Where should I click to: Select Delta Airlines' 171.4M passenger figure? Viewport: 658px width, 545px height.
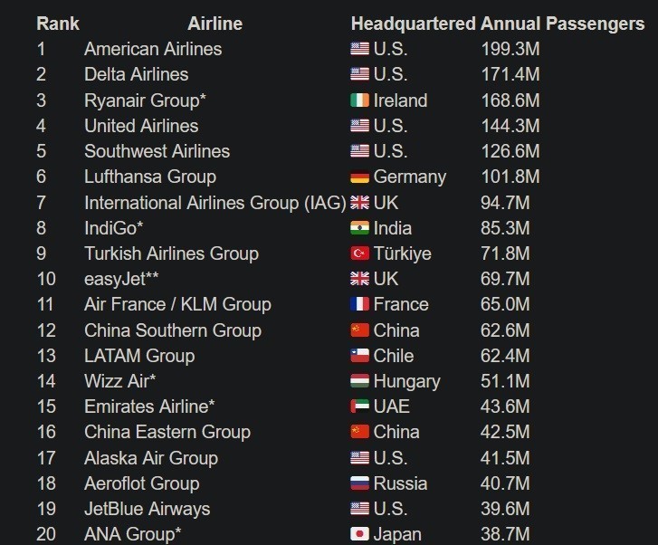coord(510,74)
